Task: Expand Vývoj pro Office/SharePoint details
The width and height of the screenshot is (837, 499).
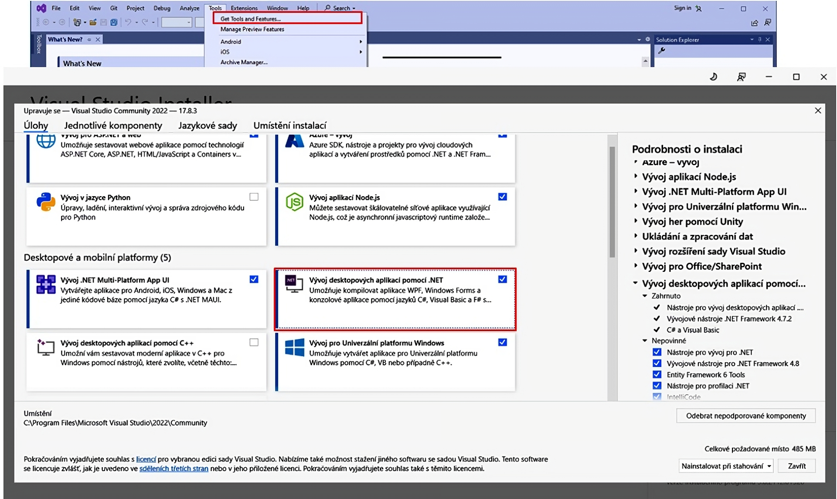Action: (x=636, y=266)
